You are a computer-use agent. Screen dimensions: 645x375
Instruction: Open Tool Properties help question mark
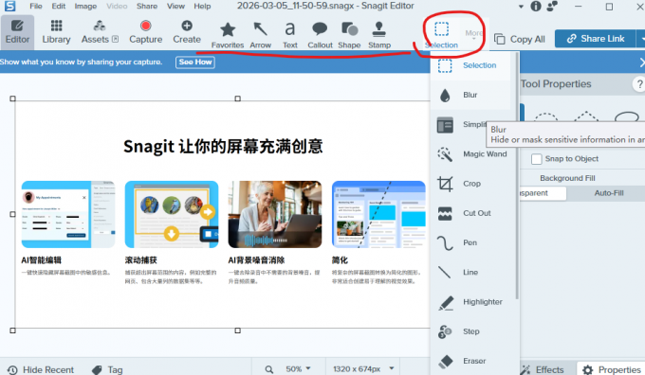[x=638, y=84]
